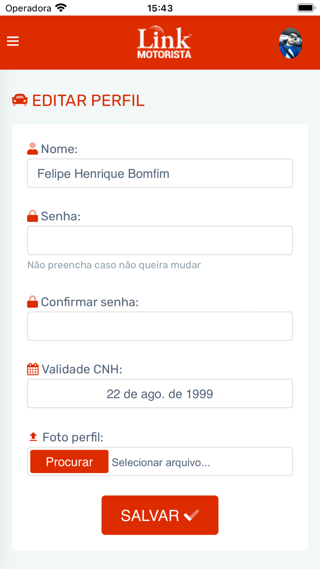Open the Validade CNH date picker
320x569 pixels.
tap(160, 393)
